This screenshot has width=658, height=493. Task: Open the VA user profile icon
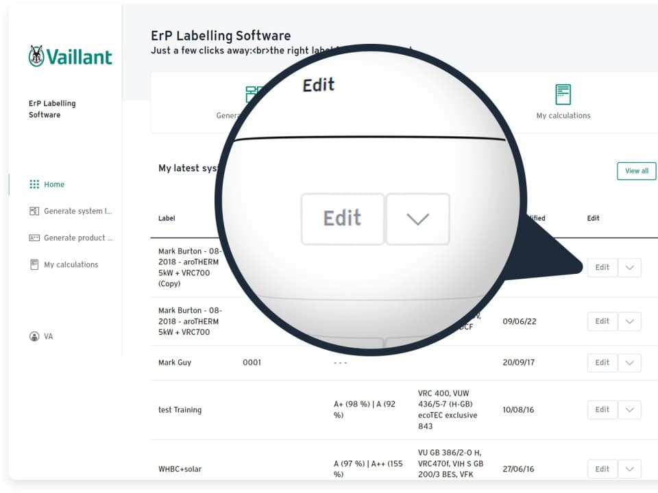click(34, 337)
